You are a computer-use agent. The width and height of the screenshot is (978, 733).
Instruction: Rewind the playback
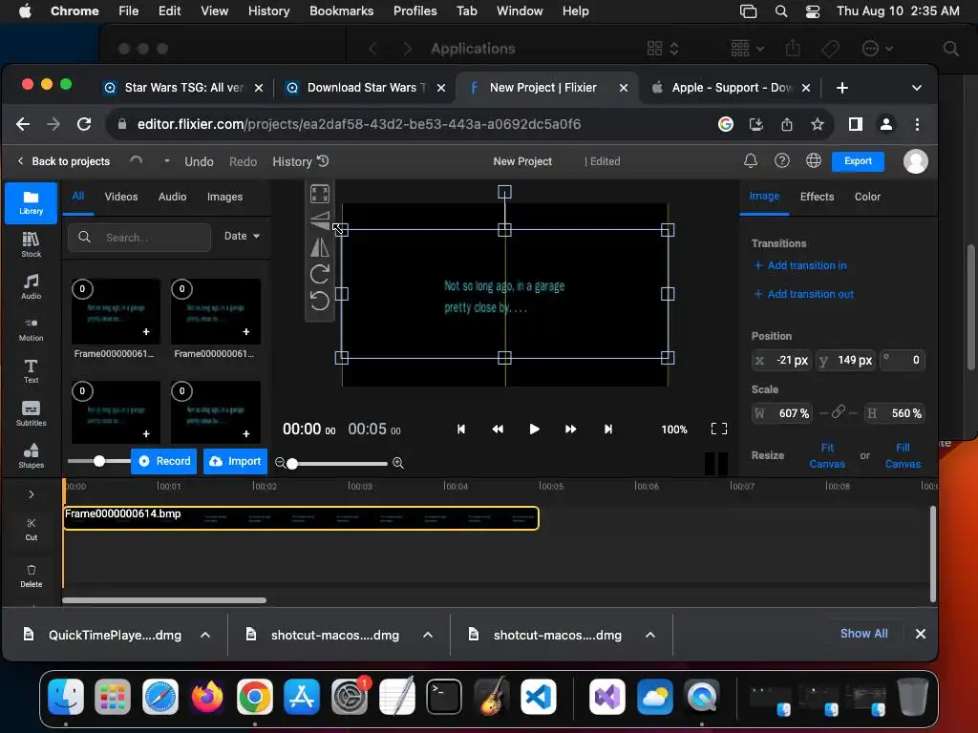[497, 429]
